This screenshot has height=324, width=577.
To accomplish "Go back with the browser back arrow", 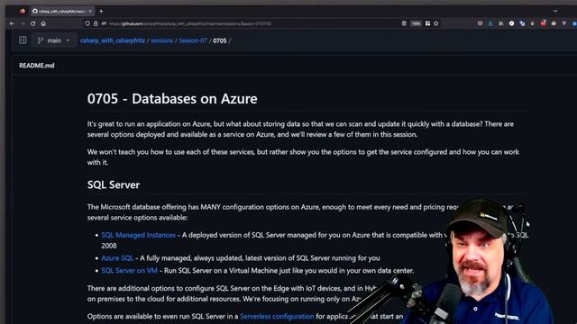I will tap(12, 23).
